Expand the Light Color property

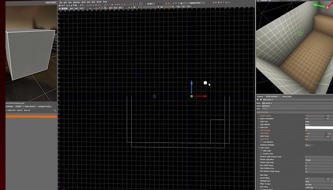259,128
